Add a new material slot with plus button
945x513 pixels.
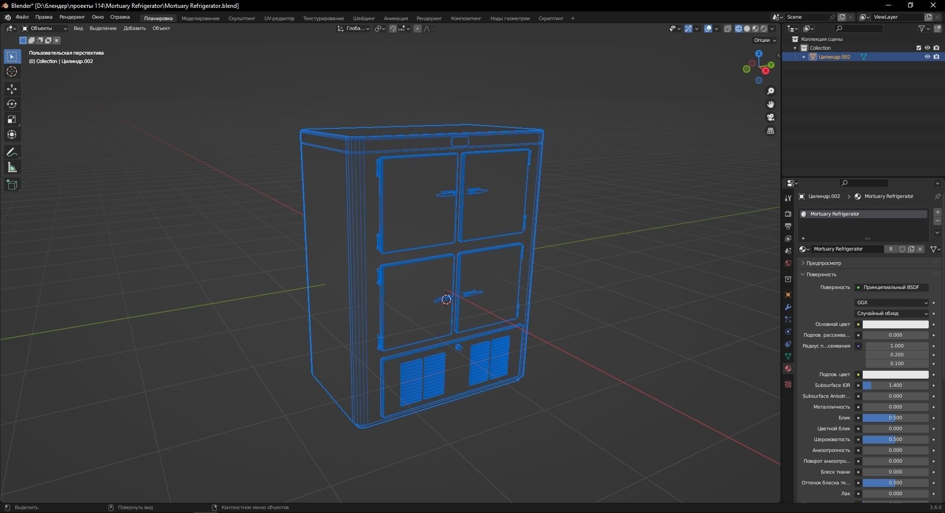tap(938, 212)
